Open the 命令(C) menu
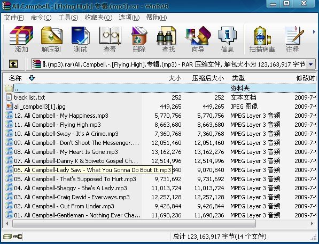This screenshot has width=319, height=244. pos(41,18)
